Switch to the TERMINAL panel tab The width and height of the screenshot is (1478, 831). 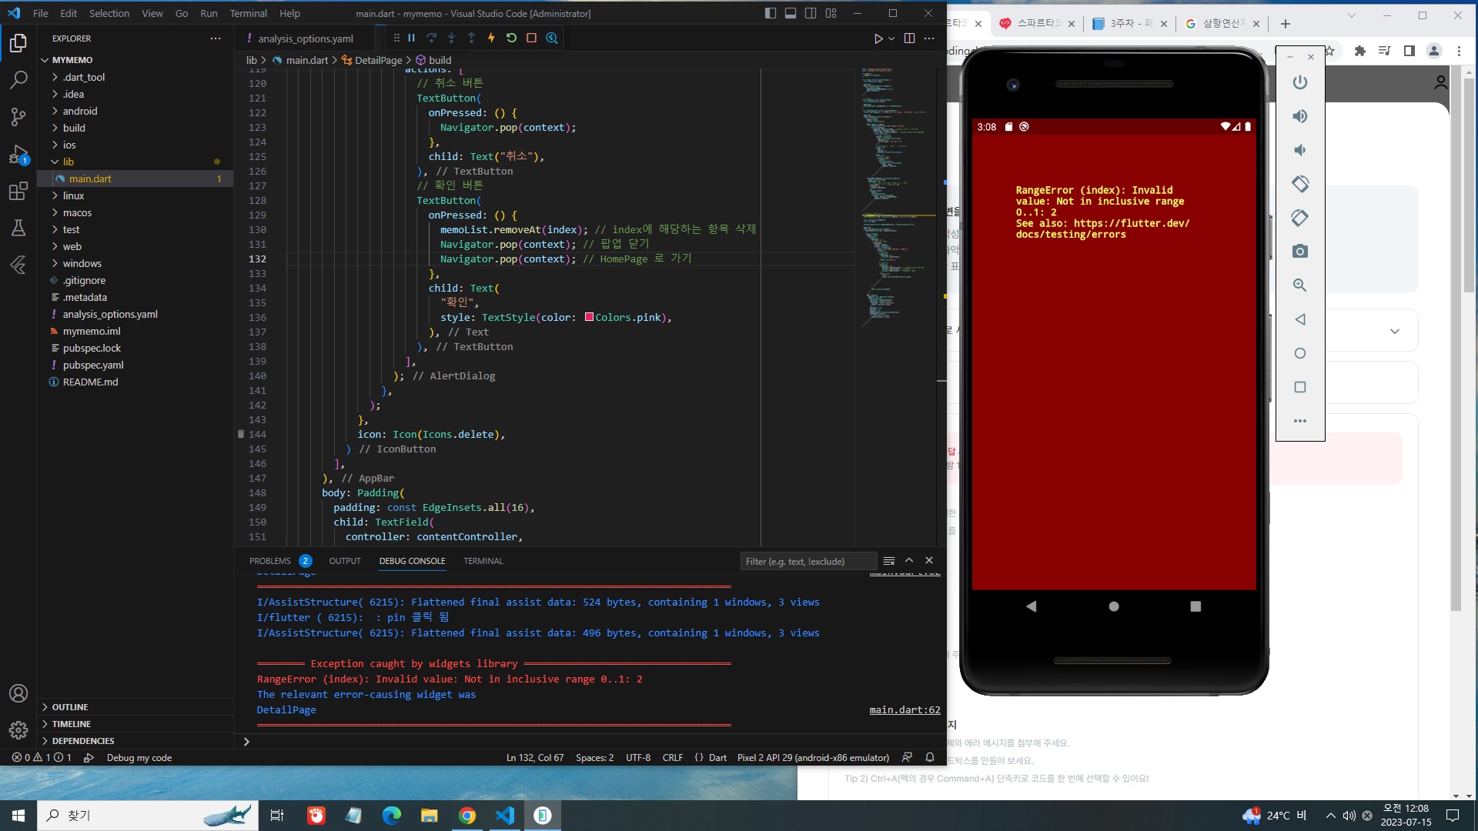[483, 561]
